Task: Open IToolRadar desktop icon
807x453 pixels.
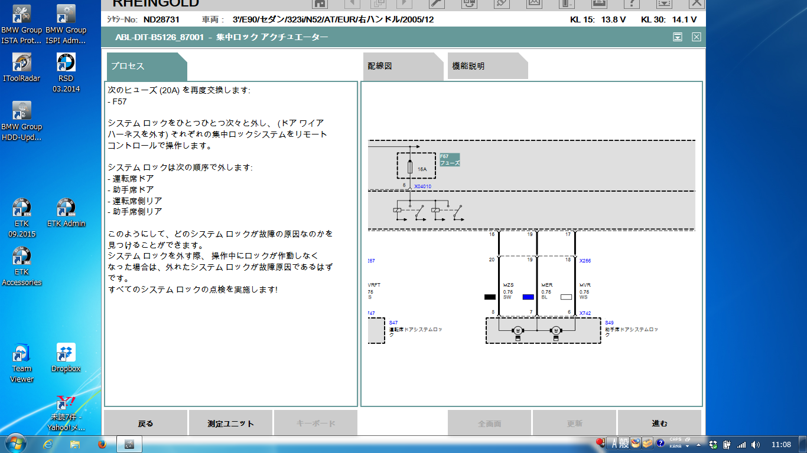Action: pos(22,68)
